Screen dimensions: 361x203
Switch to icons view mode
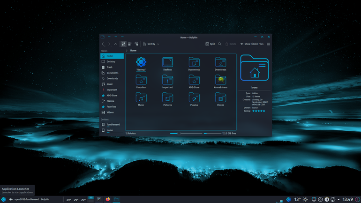pyautogui.click(x=123, y=44)
